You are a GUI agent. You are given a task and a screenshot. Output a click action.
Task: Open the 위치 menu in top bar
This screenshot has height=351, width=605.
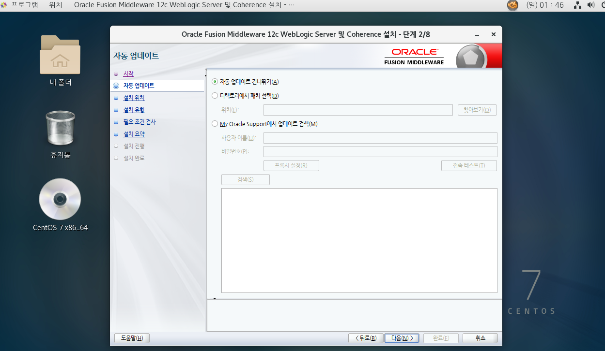(55, 5)
